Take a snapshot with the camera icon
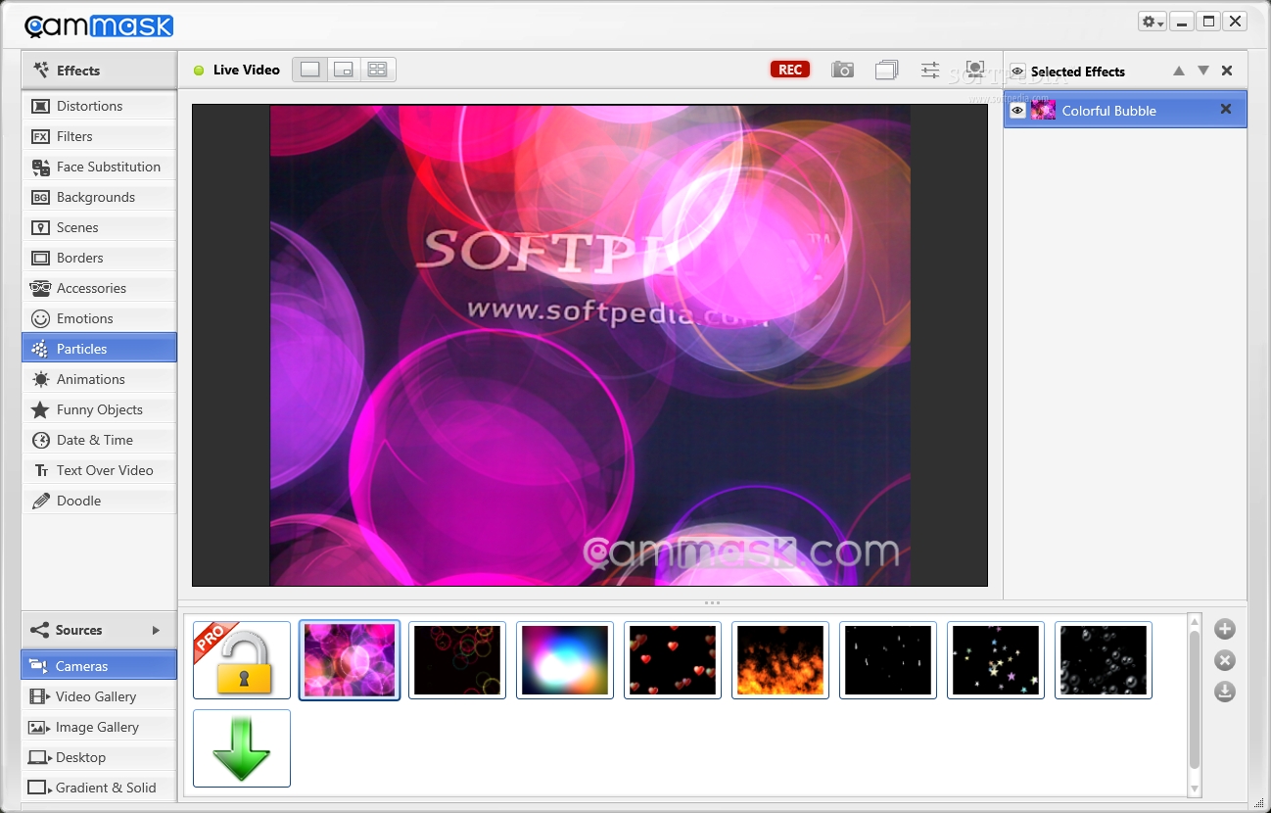 842,70
